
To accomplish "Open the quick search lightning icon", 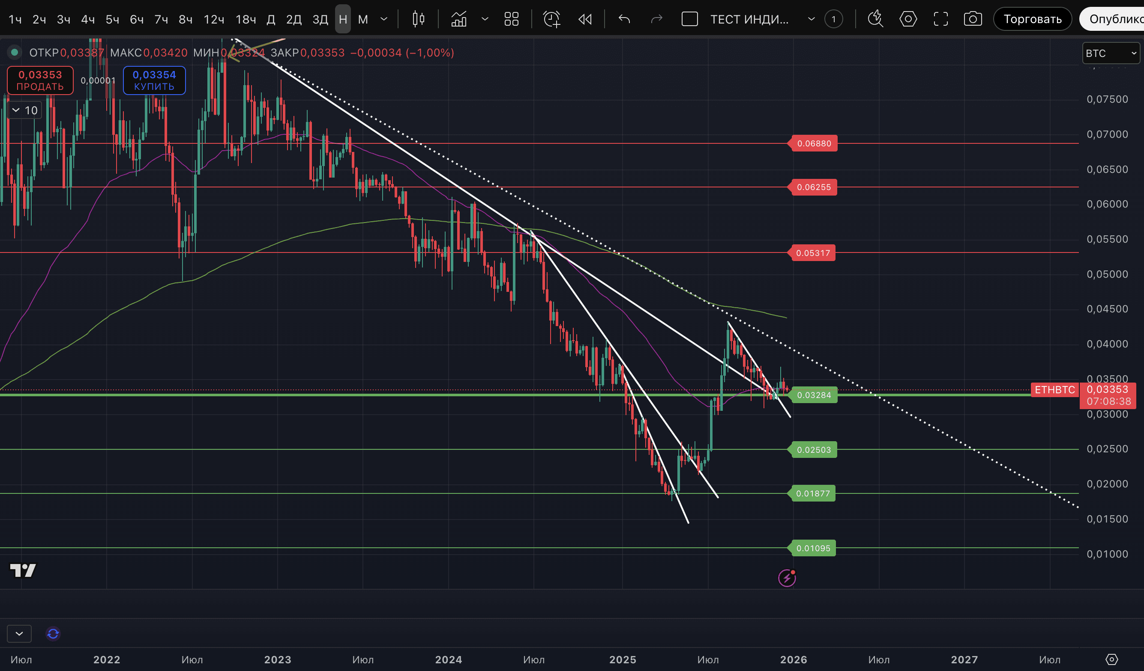I will [x=875, y=19].
